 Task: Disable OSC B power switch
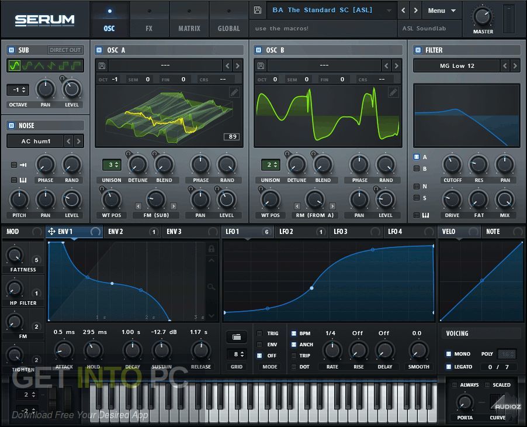[x=258, y=50]
